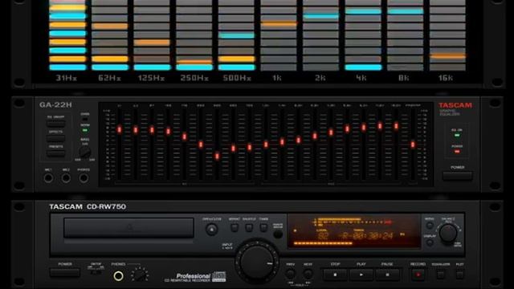
Task: Toggle the Equalizer button on CD-RW750
Action: tap(441, 274)
